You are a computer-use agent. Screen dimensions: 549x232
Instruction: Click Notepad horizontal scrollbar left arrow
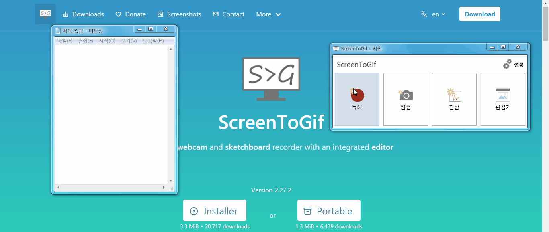pyautogui.click(x=58, y=187)
